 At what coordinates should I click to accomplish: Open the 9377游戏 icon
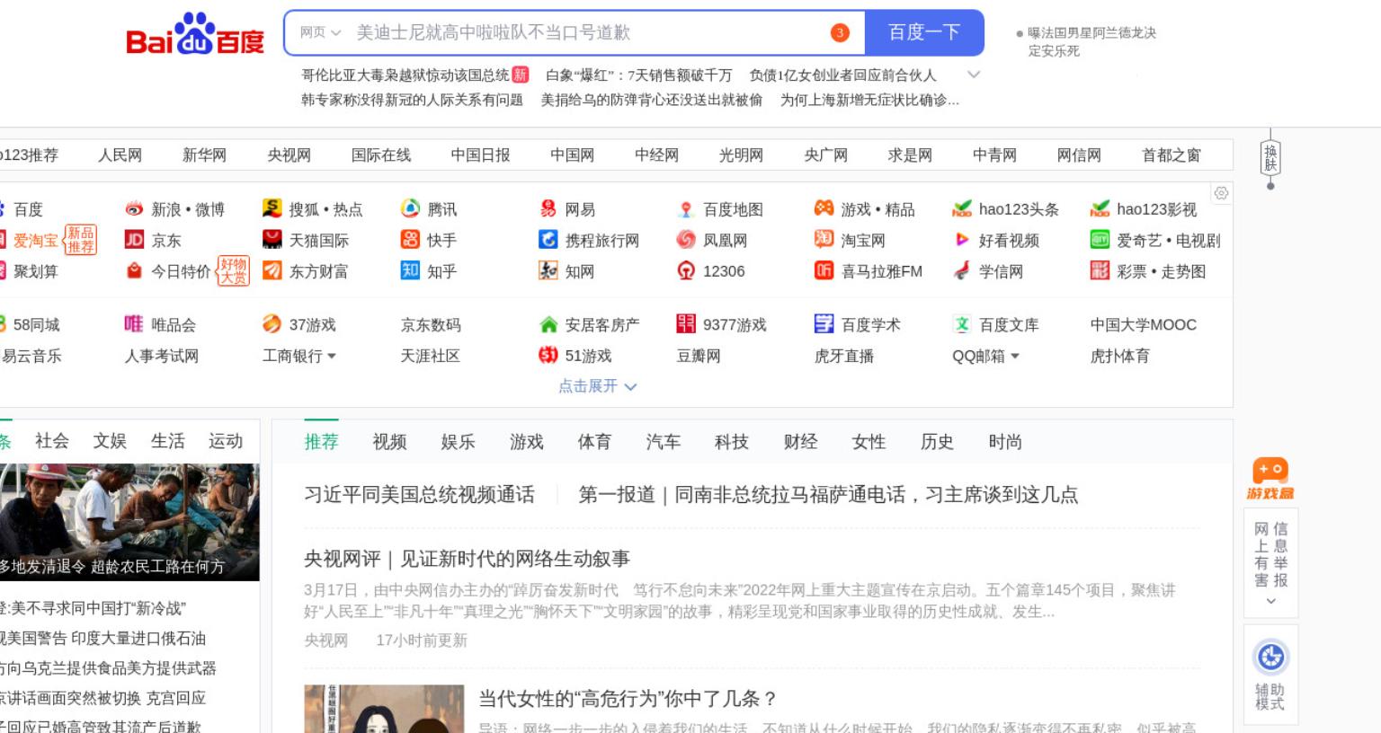[686, 324]
